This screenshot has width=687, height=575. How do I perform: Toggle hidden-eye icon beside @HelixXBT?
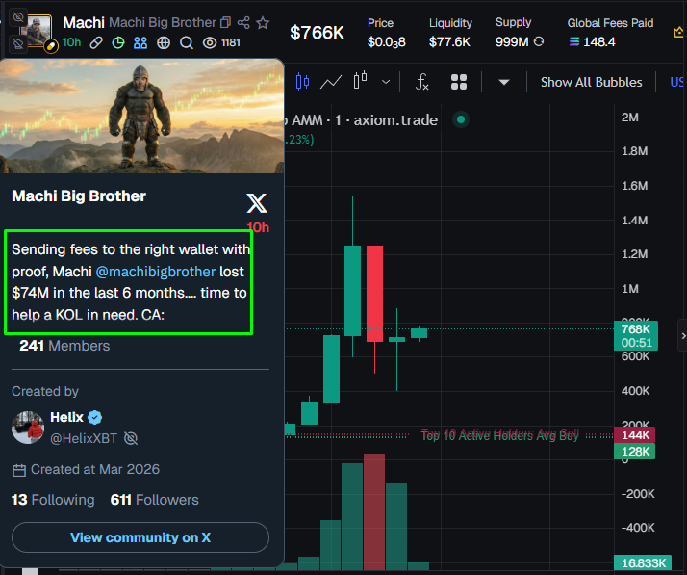point(131,438)
